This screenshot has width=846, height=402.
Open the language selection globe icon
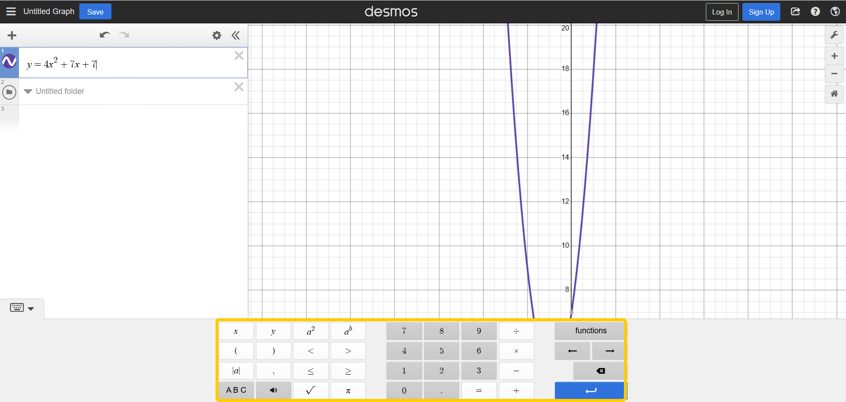(x=835, y=11)
